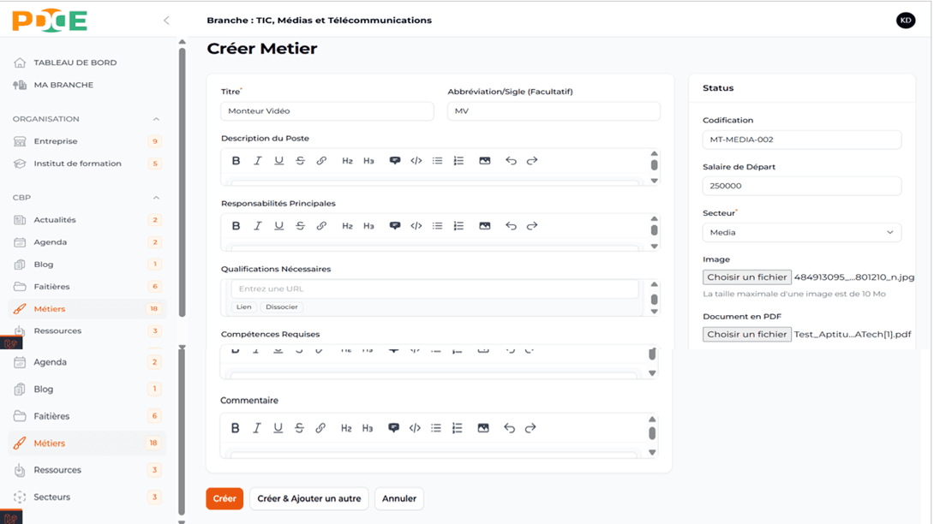Viewport: 934px width, 524px height.
Task: Insert code block in Description du Poste toolbar
Action: [416, 161]
